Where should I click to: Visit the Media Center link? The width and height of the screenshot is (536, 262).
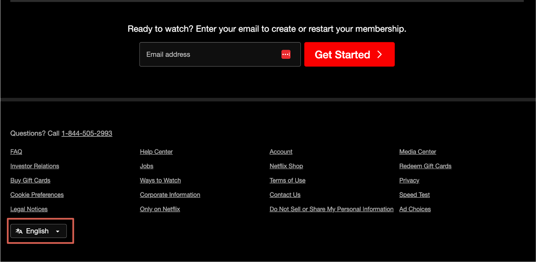pos(417,152)
